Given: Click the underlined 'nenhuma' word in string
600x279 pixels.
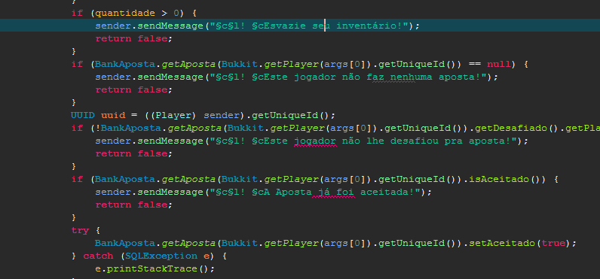Looking at the screenshot, I should click(403, 77).
